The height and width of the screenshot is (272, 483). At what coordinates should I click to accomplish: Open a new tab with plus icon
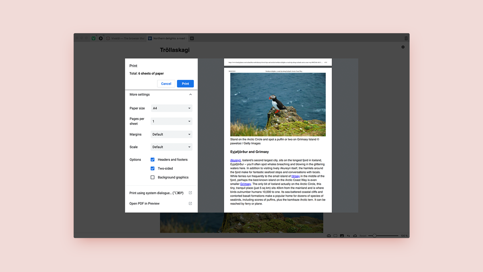pyautogui.click(x=192, y=38)
